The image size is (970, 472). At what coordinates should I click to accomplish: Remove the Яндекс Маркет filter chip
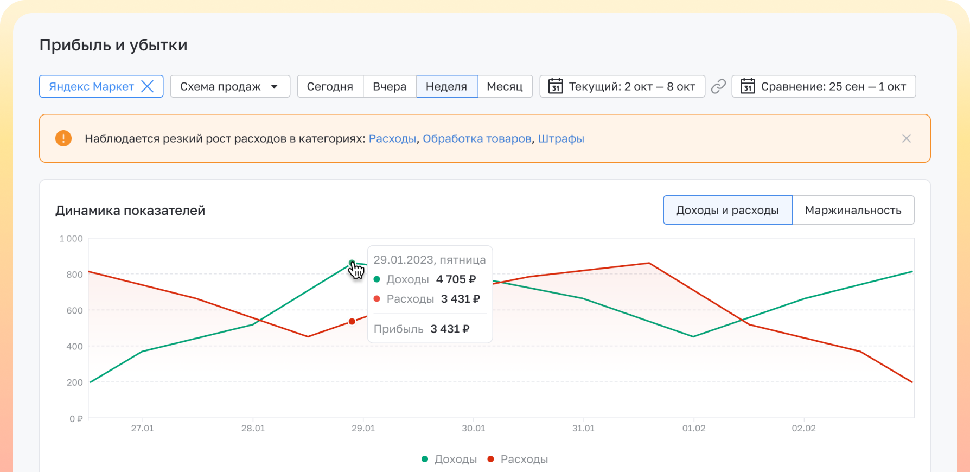coord(147,86)
